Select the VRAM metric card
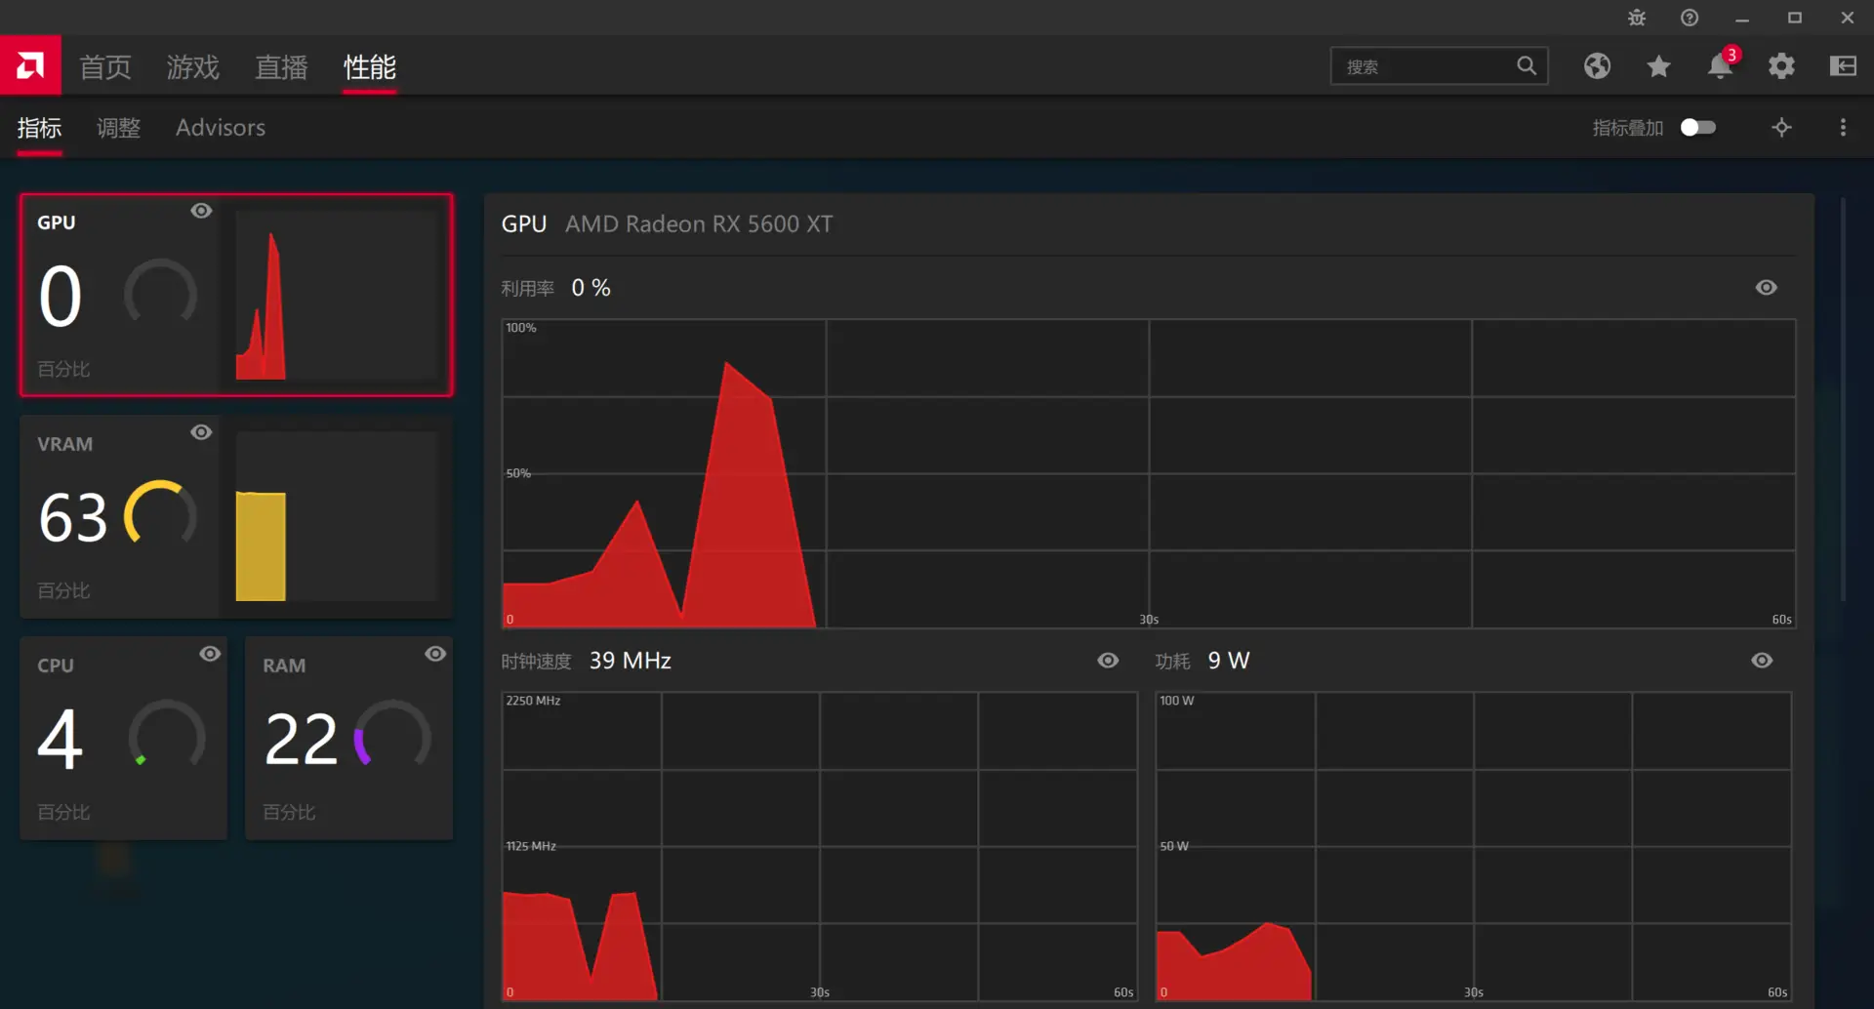Viewport: 1874px width, 1009px height. pos(236,516)
